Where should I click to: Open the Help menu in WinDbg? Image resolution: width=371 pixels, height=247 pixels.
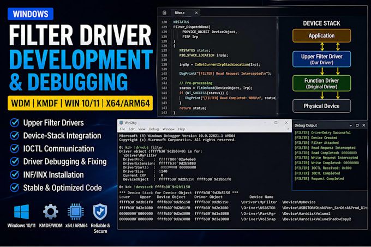click(x=182, y=129)
